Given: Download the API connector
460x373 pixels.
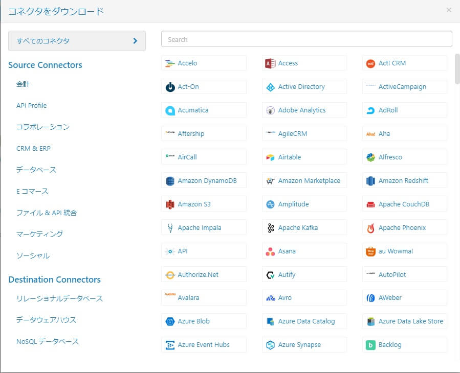Looking at the screenshot, I should click(x=204, y=251).
